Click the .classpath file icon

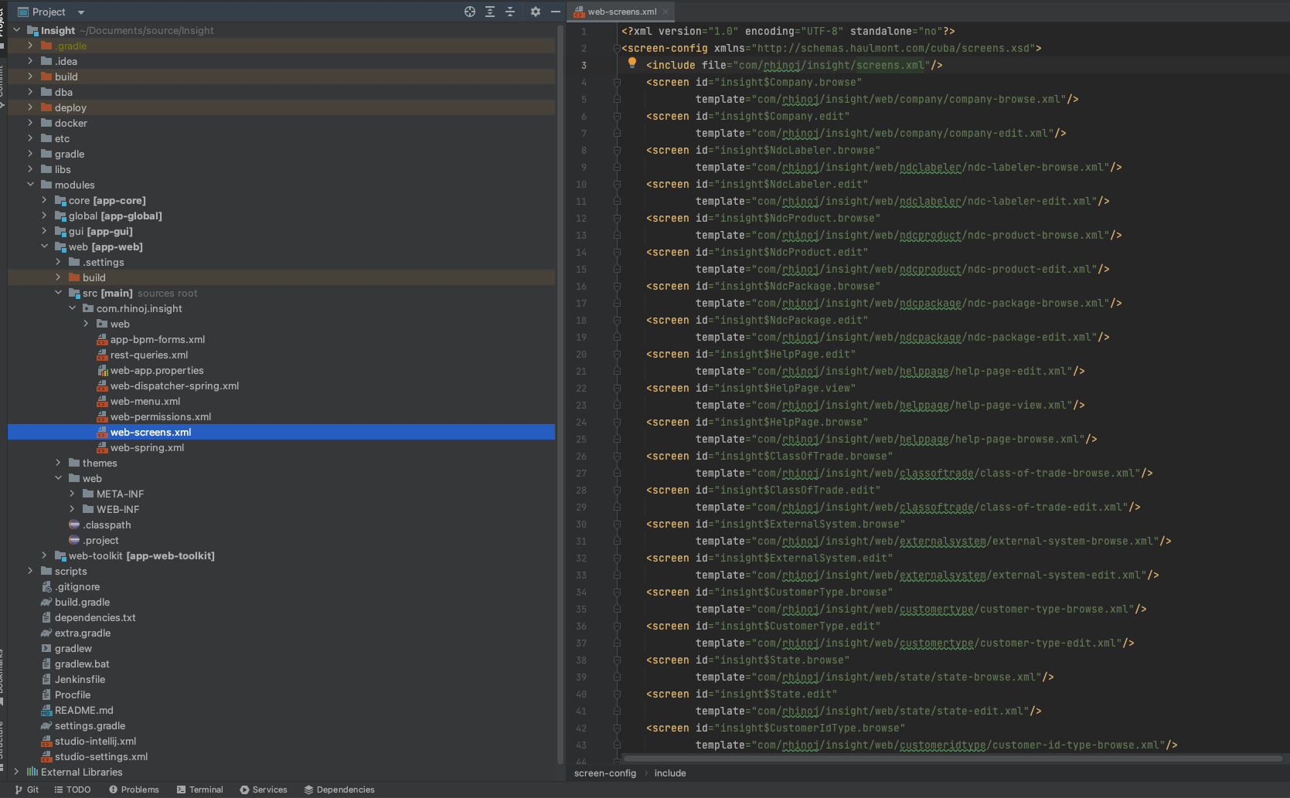click(74, 525)
